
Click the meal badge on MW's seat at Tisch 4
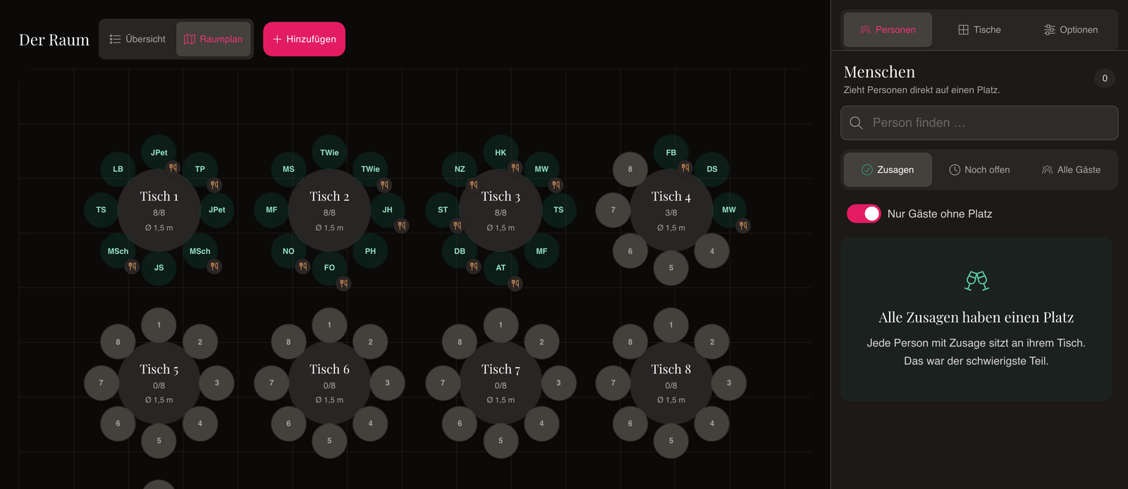[x=743, y=225]
